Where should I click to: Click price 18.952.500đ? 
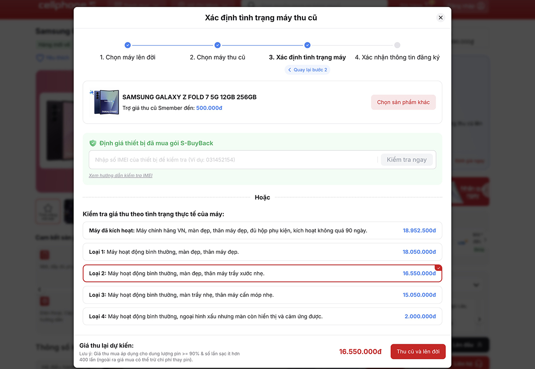point(419,231)
